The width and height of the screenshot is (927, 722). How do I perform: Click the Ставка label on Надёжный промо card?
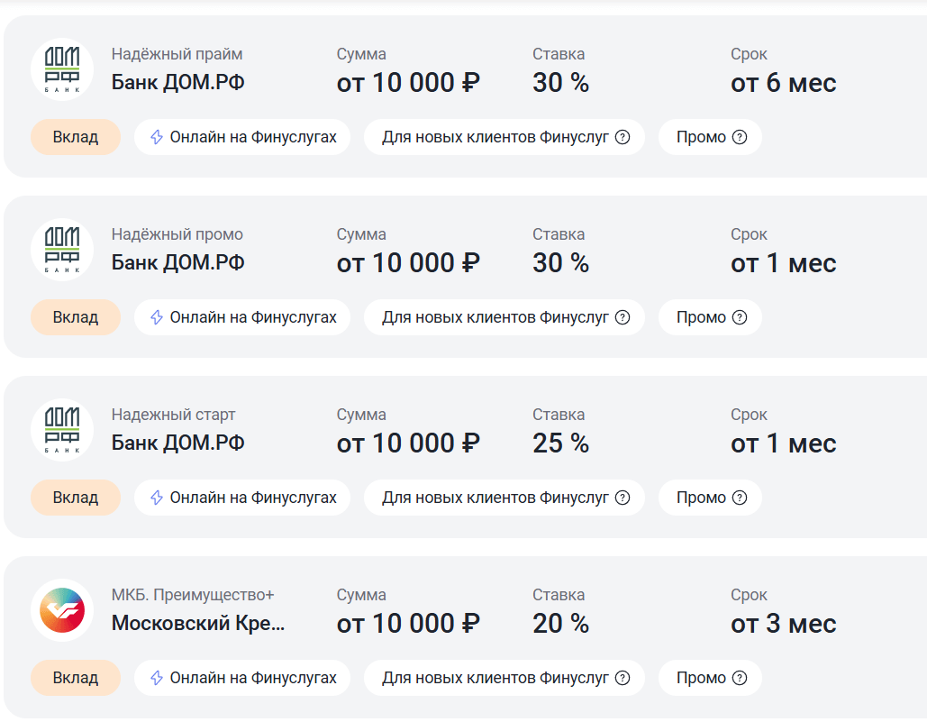(x=559, y=234)
